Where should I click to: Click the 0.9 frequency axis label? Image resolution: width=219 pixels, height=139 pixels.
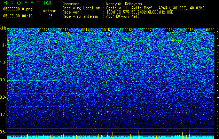pyautogui.click(x=3, y=80)
